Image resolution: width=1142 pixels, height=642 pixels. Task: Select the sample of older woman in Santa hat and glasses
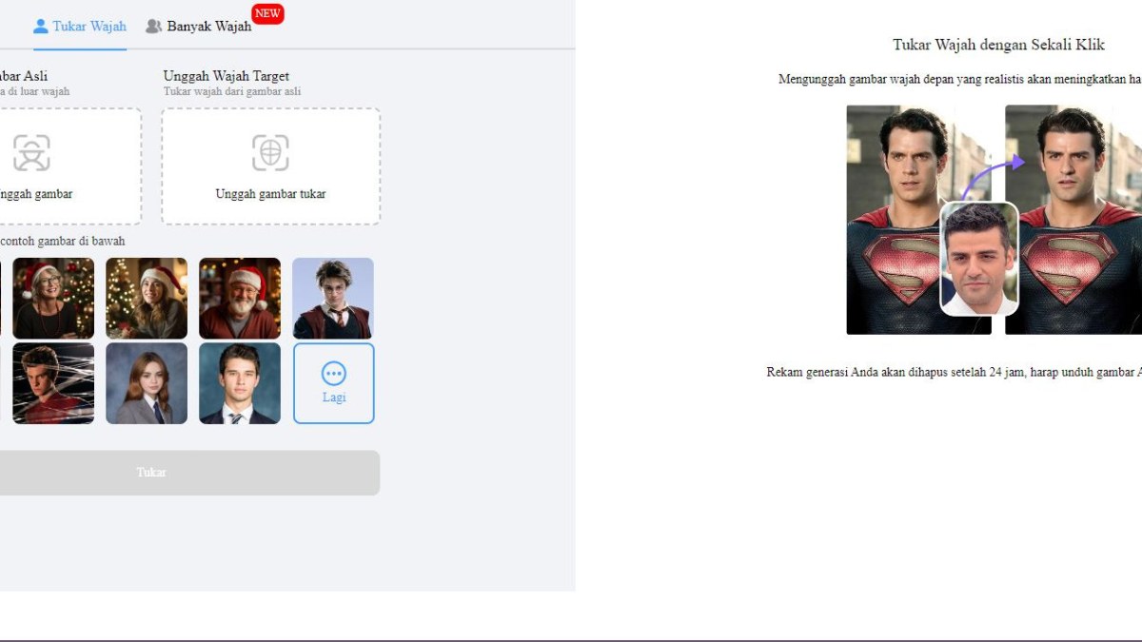pos(53,299)
